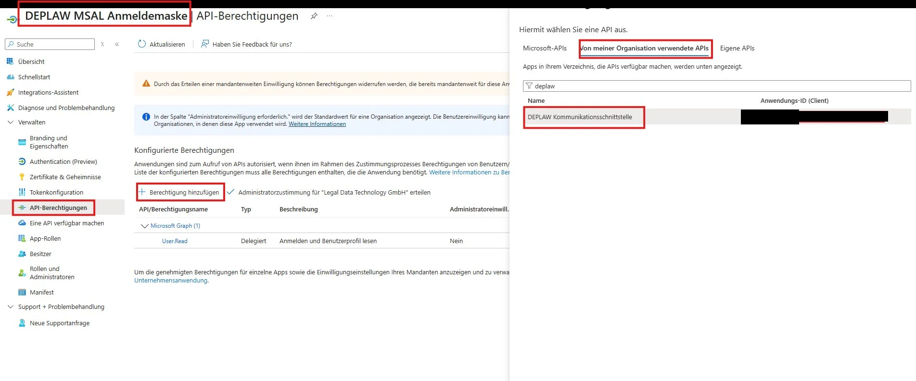
Task: Open Weitere Informationen zu Berechtigungen link
Action: coord(469,172)
